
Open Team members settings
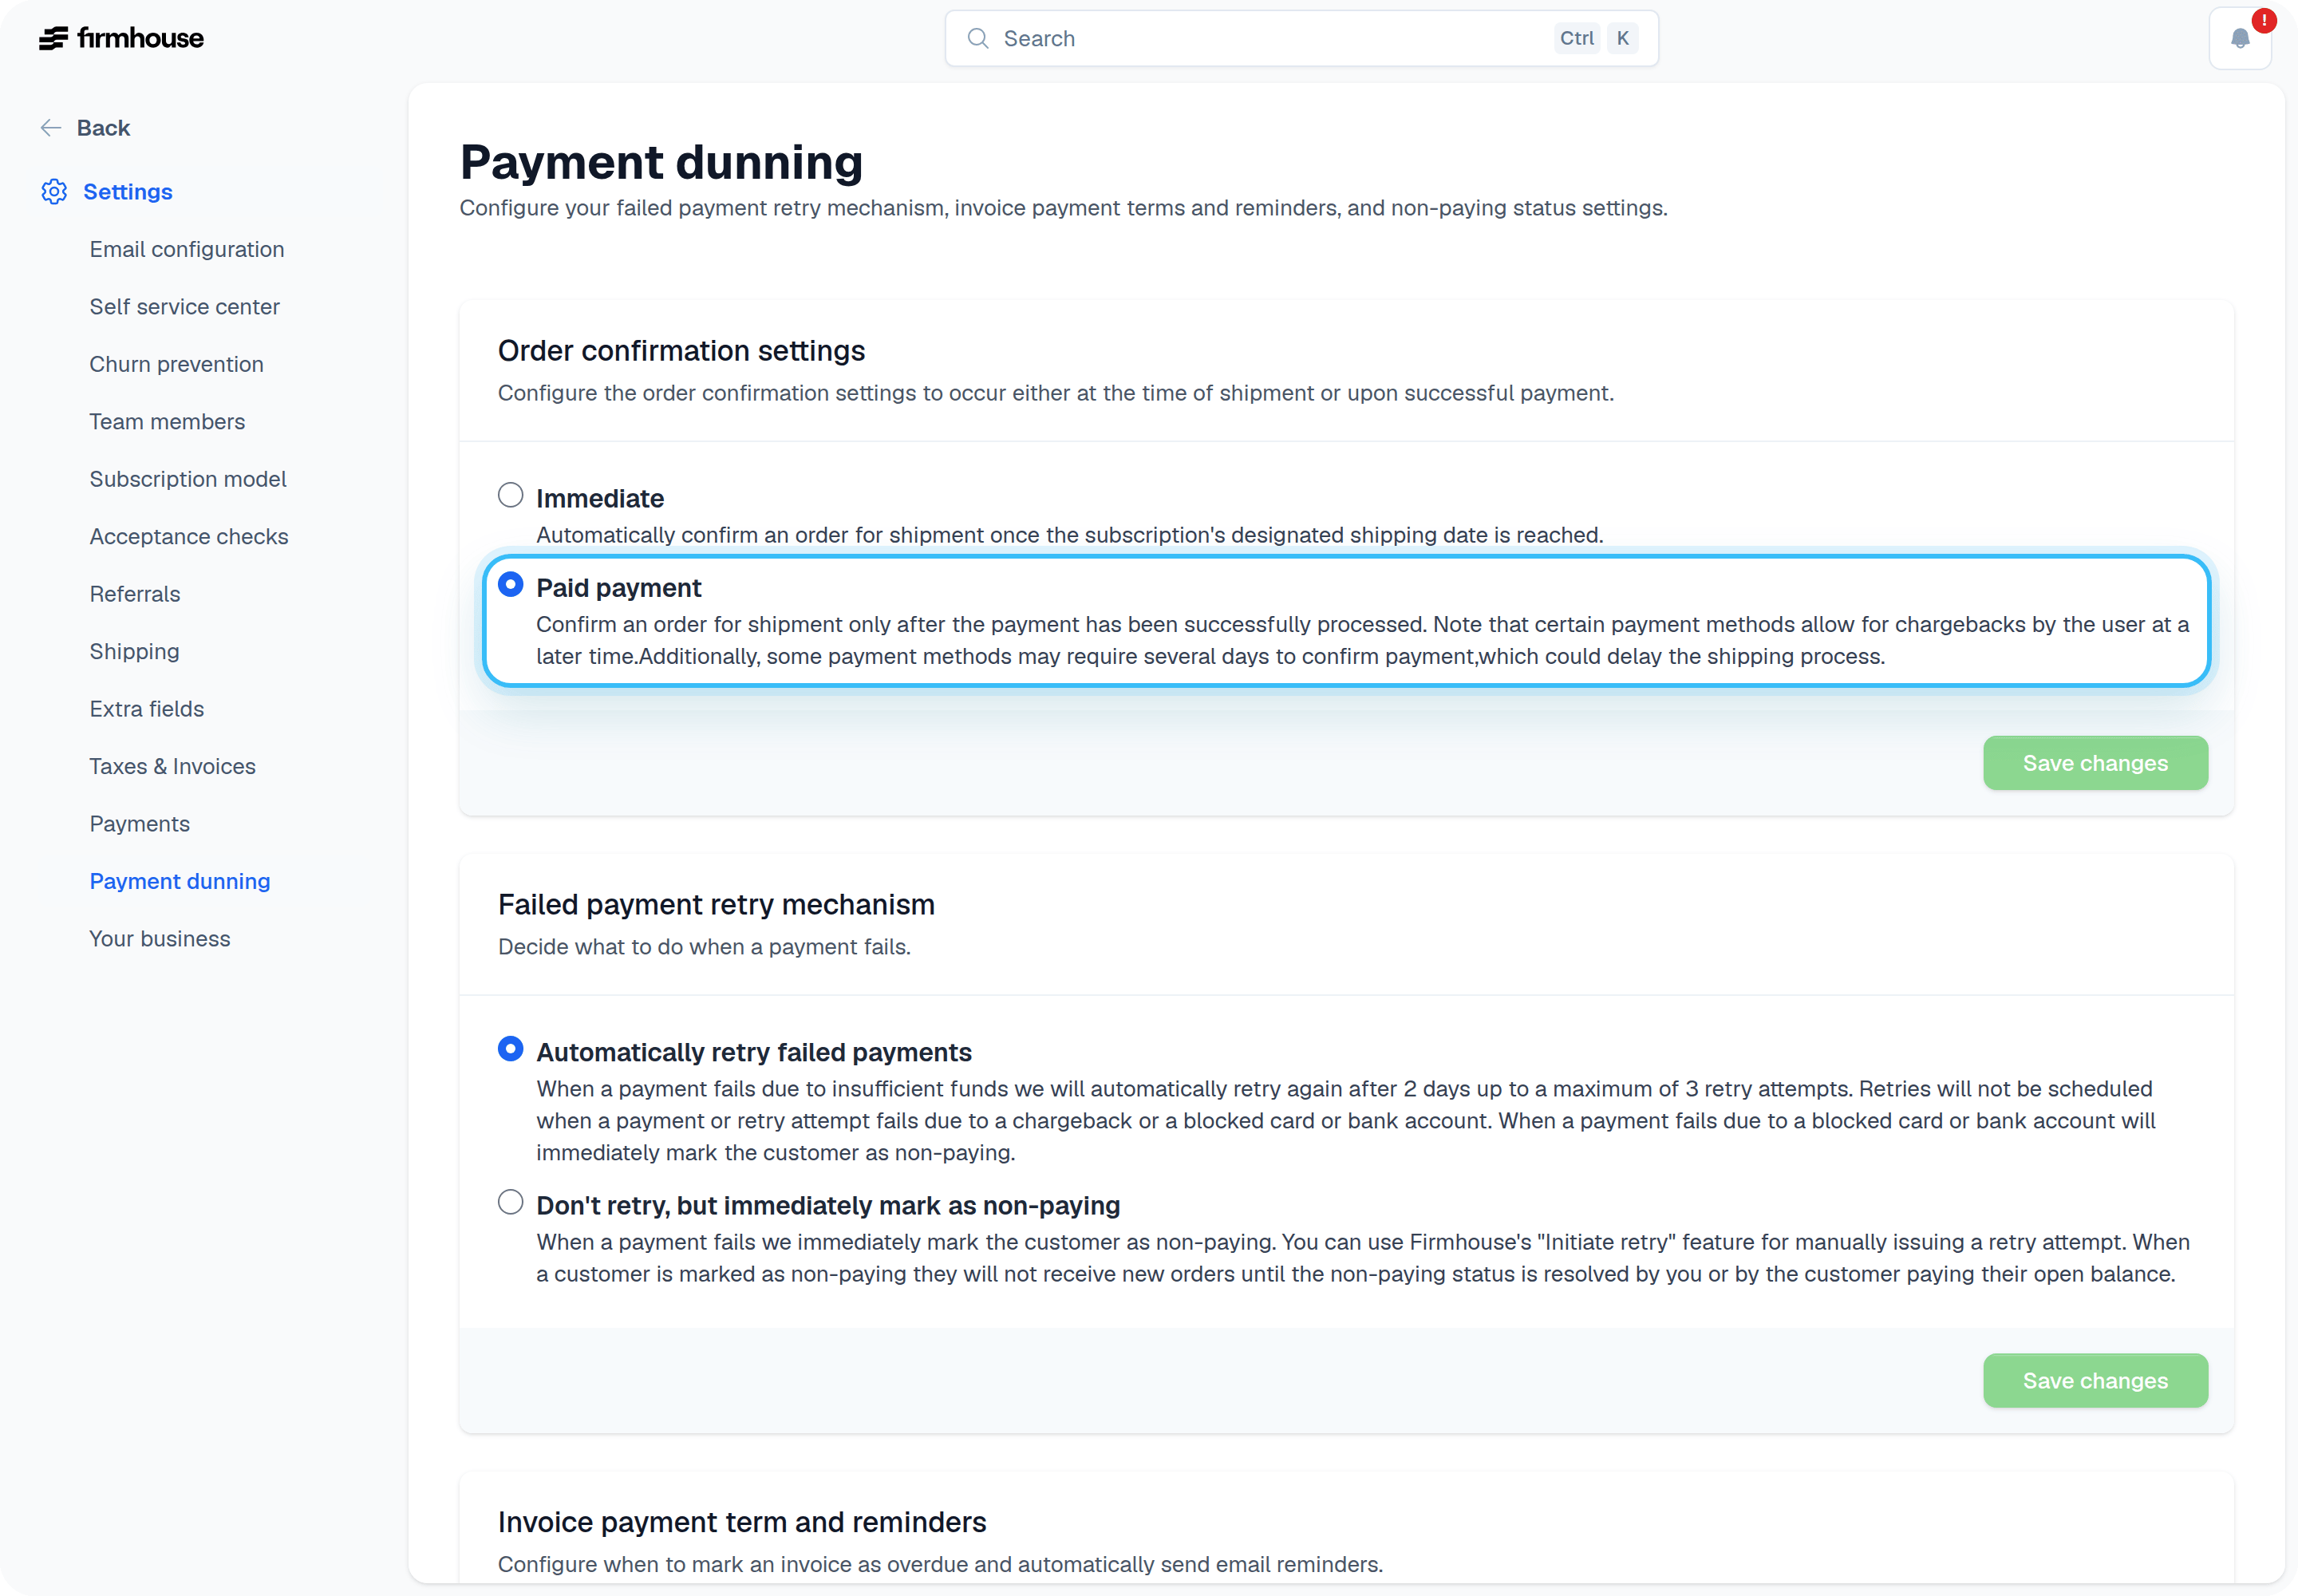tap(167, 421)
